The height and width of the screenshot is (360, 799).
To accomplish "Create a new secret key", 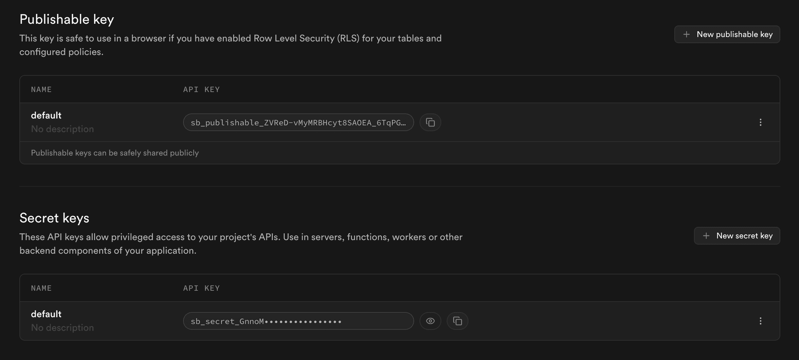I will pos(737,235).
